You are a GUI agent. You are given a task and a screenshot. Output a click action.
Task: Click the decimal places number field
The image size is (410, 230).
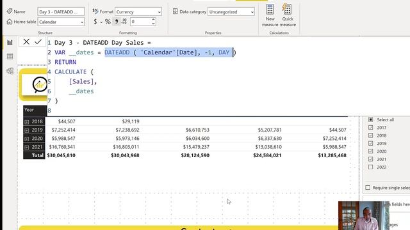(141, 22)
